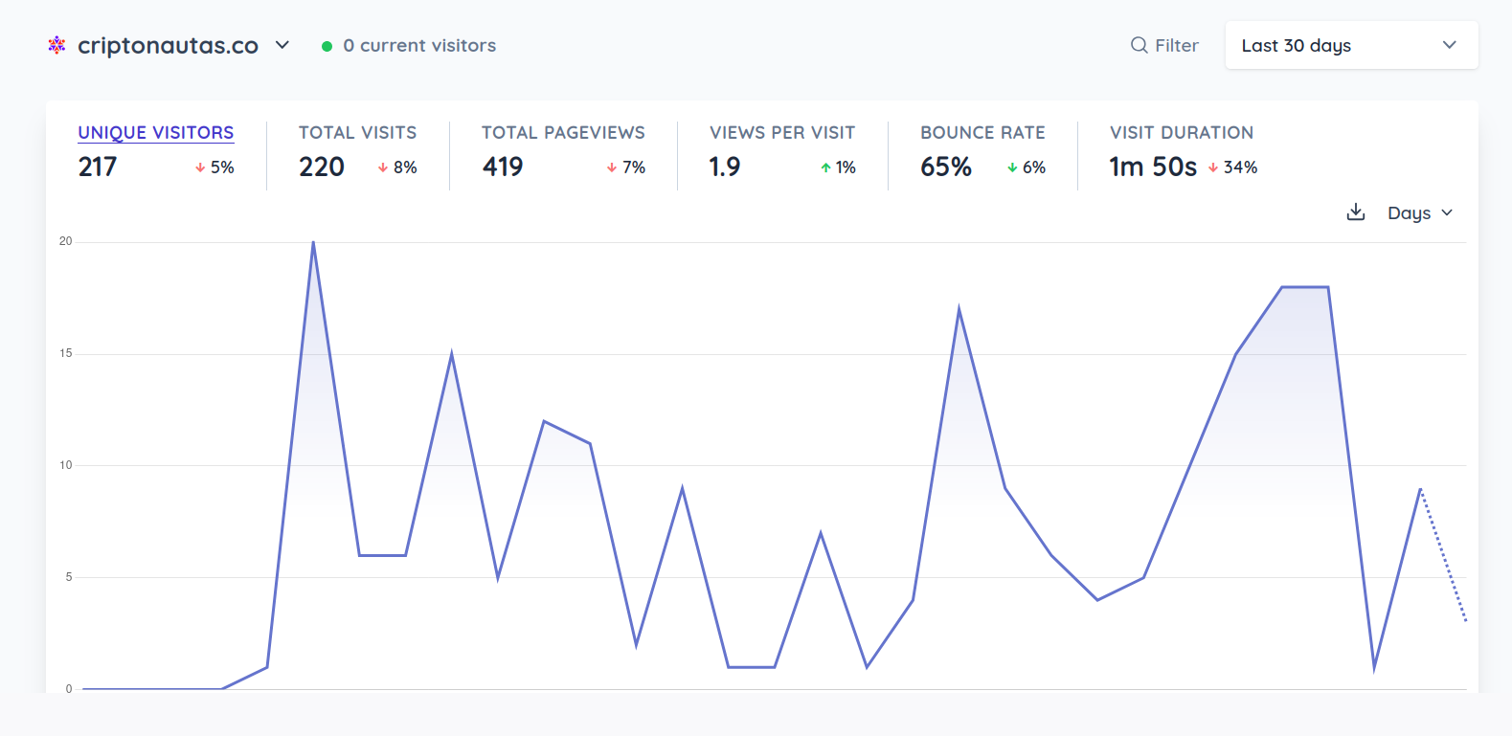Open the criptonautas.co site switcher dropdown
The image size is (1512, 736).
(x=282, y=45)
